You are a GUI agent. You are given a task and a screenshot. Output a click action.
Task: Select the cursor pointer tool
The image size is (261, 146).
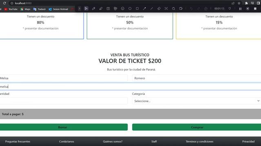pos(86,9)
